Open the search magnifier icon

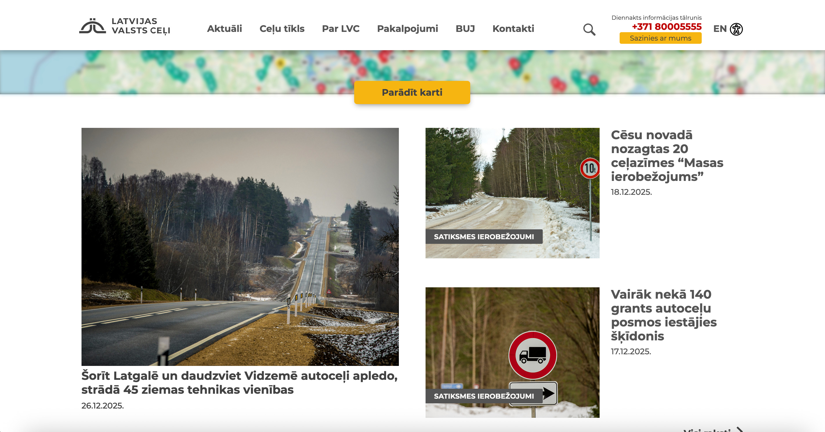[589, 30]
